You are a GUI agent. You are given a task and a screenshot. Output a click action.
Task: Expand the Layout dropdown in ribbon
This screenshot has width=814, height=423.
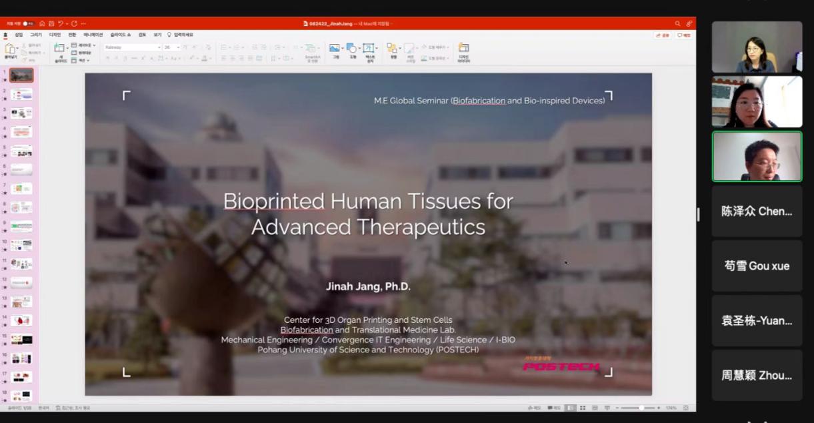pyautogui.click(x=84, y=45)
